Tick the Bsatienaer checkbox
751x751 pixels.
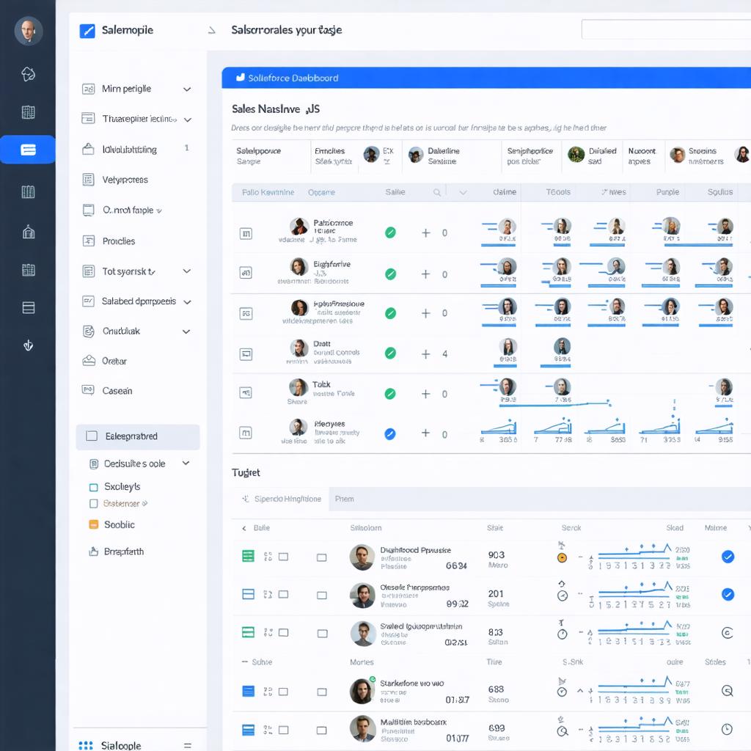click(94, 503)
